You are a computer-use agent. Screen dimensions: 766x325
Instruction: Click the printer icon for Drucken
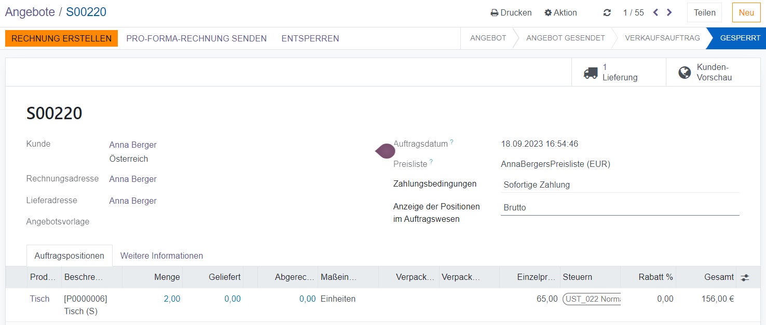495,13
